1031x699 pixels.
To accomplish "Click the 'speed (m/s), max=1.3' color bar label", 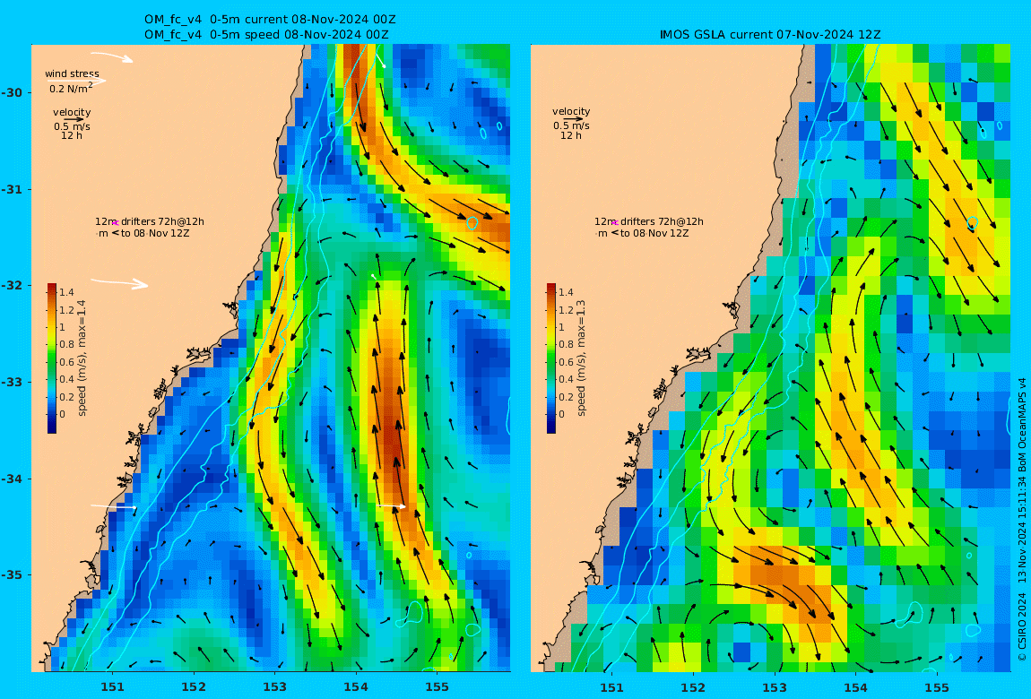I will (x=581, y=358).
